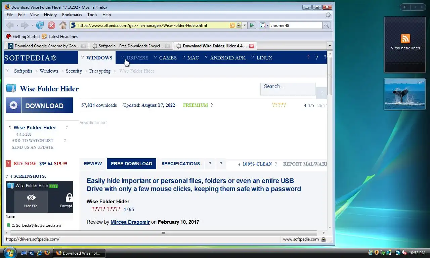
Task: Open the Edit menu
Action: 21,15
